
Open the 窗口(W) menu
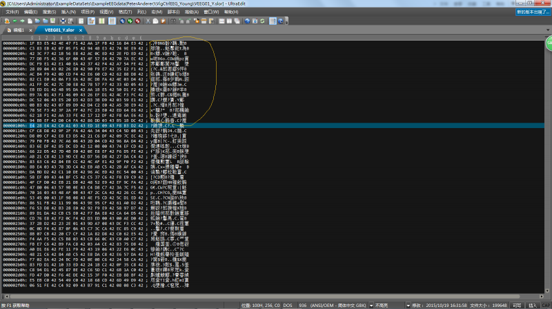(211, 12)
